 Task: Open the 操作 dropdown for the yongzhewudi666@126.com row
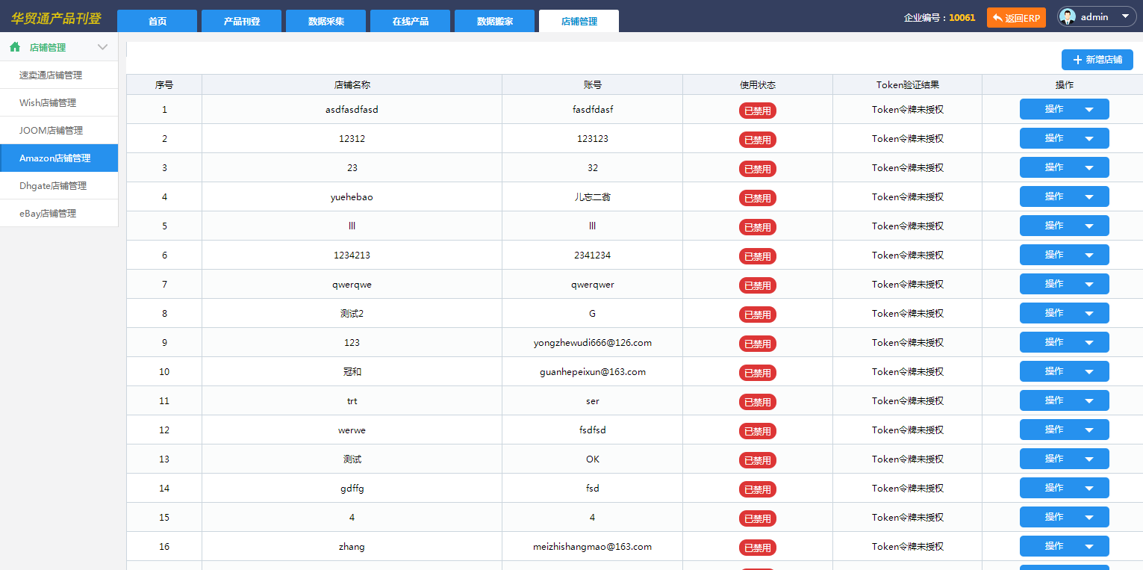pos(1064,342)
